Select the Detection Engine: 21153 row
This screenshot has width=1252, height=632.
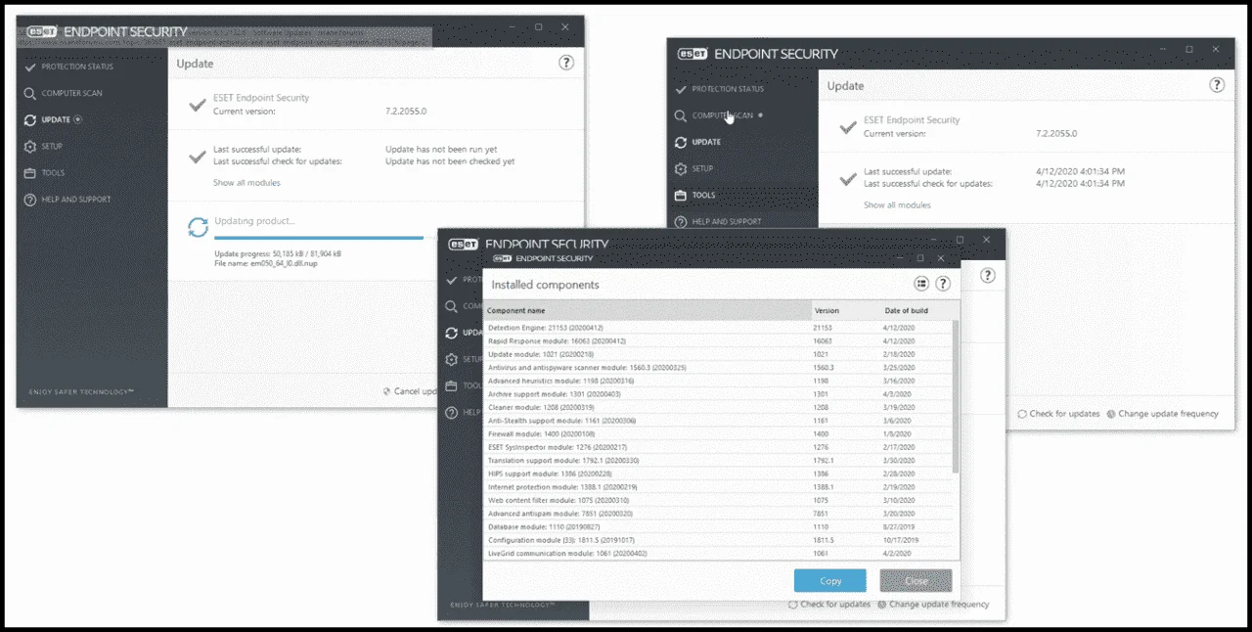click(x=718, y=327)
